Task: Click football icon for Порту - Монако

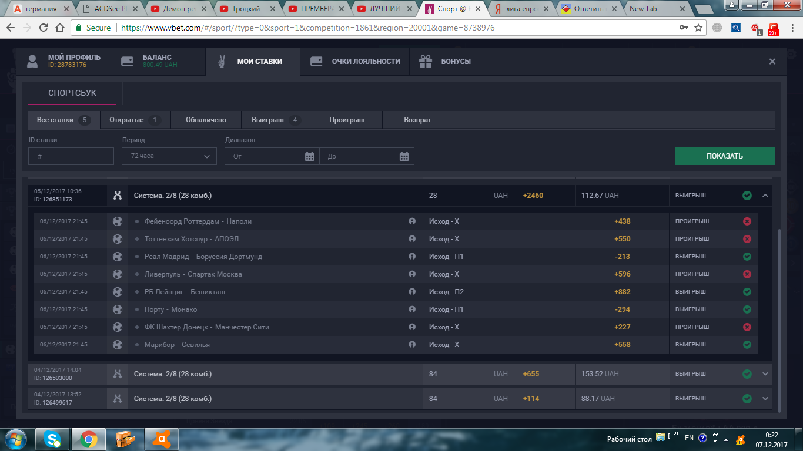Action: (x=118, y=309)
